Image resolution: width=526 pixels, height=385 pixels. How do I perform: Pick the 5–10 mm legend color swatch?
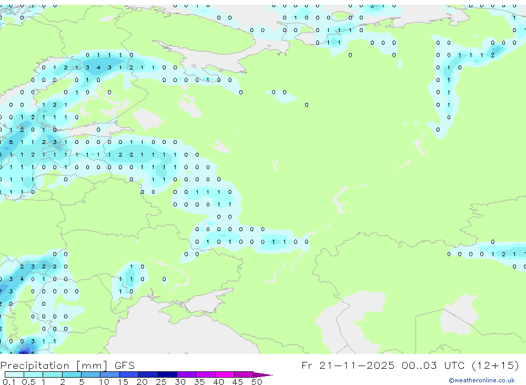tap(90, 374)
